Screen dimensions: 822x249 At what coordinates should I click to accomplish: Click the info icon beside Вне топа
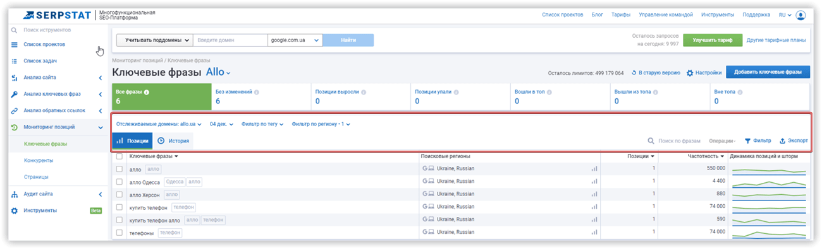741,92
